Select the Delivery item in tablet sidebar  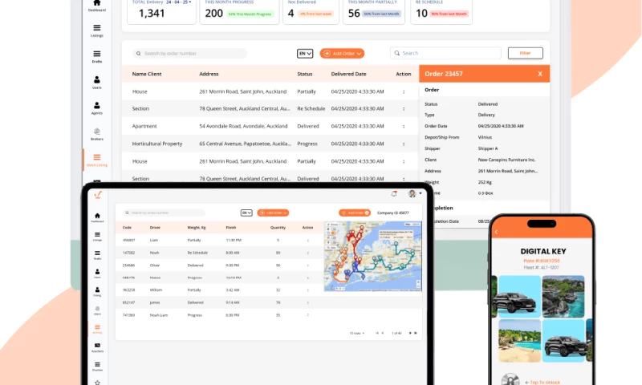click(97, 329)
